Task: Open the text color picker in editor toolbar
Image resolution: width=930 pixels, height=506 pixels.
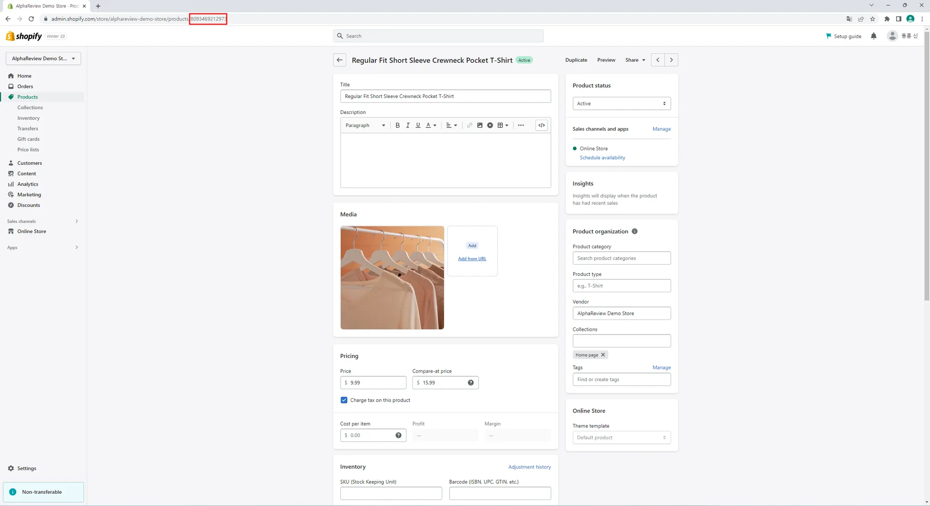Action: point(430,125)
